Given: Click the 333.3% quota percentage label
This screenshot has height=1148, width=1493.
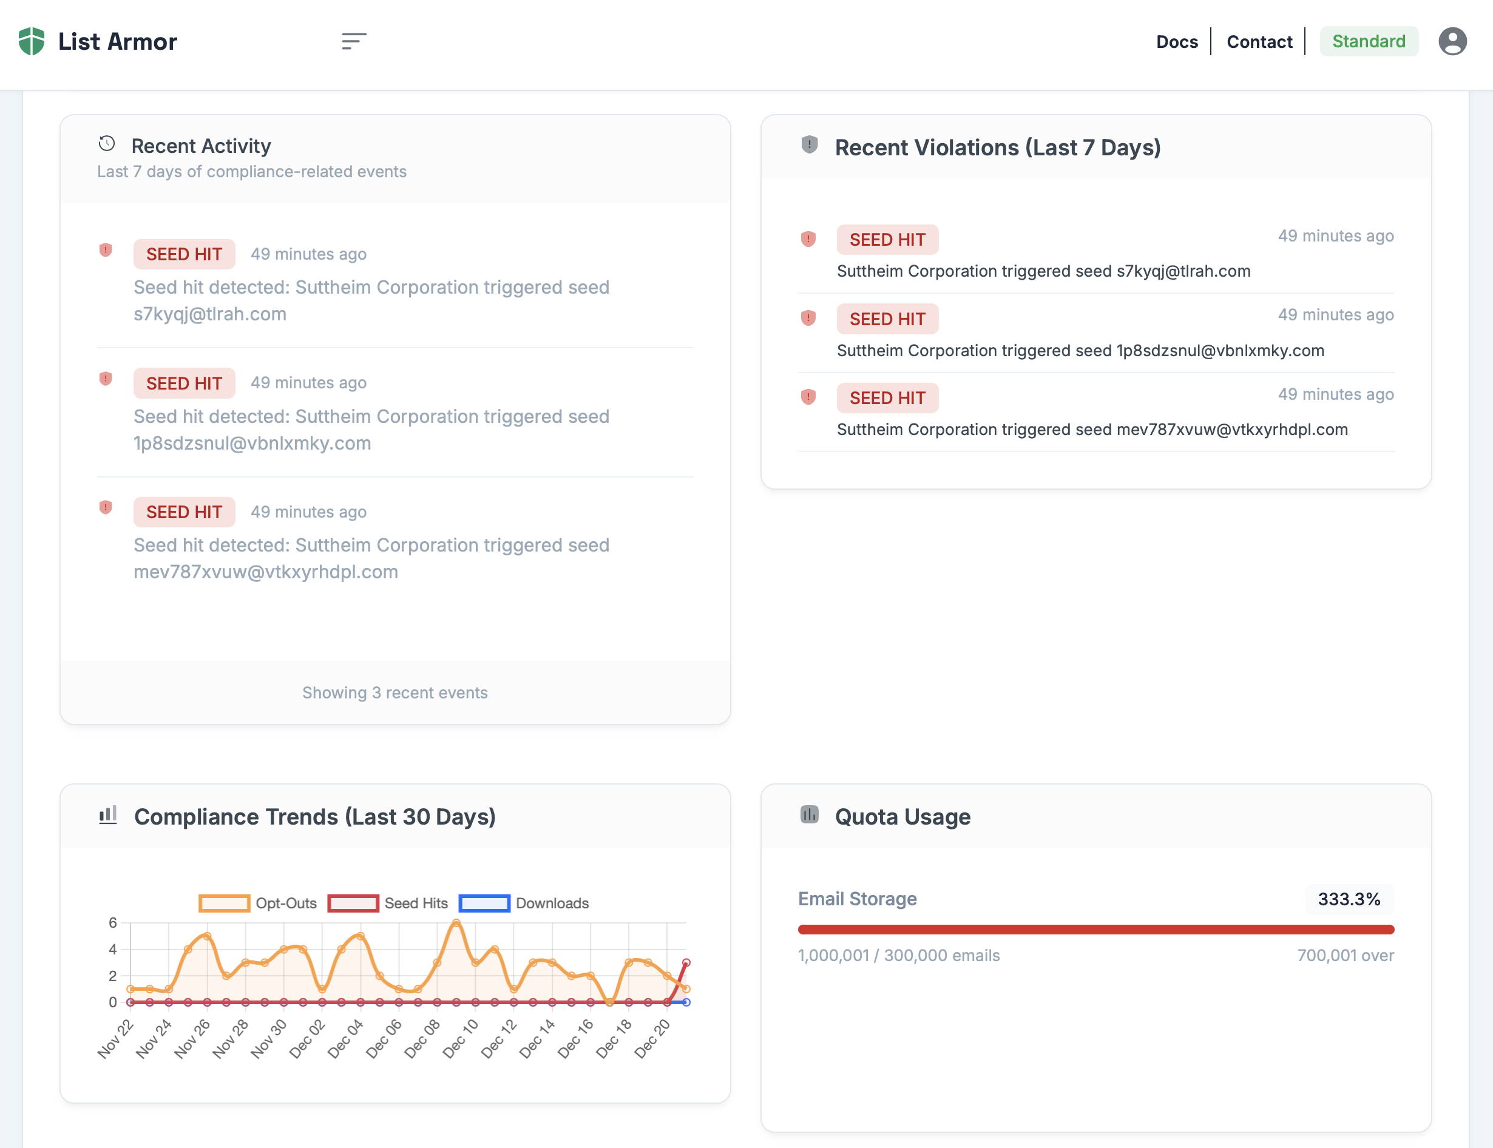Looking at the screenshot, I should [1349, 899].
